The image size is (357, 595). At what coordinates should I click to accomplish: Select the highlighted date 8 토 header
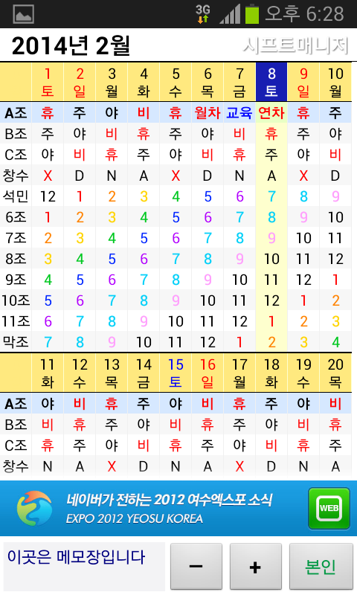coord(271,82)
